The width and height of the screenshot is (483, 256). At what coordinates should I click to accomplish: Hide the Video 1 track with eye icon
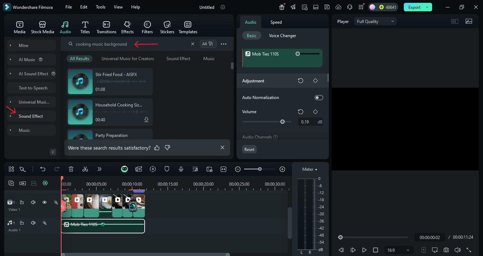pos(45,202)
